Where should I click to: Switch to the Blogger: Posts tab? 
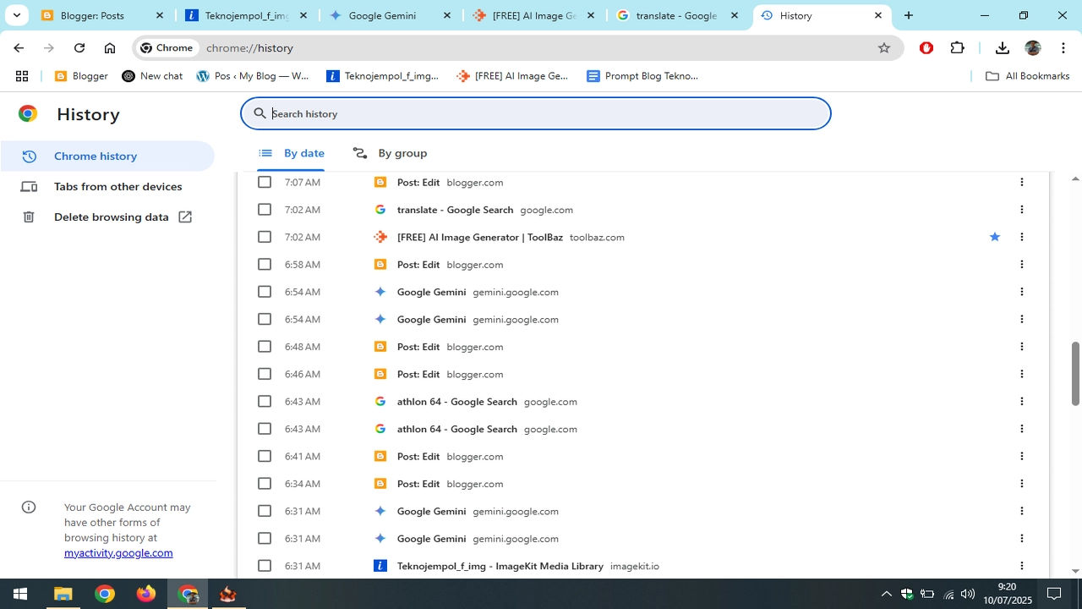102,15
